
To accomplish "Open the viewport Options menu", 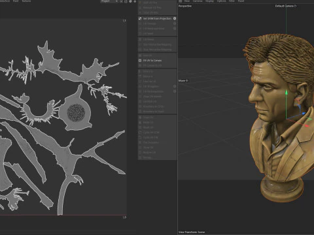I will click(x=221, y=1).
